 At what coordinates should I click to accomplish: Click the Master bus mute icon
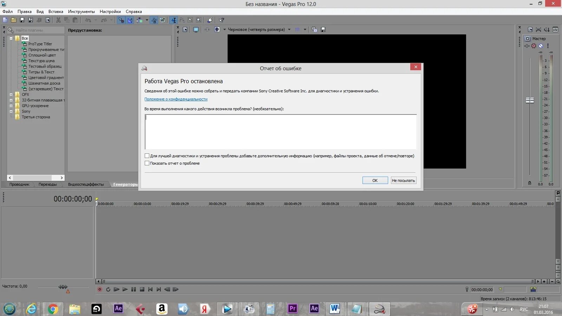(541, 46)
